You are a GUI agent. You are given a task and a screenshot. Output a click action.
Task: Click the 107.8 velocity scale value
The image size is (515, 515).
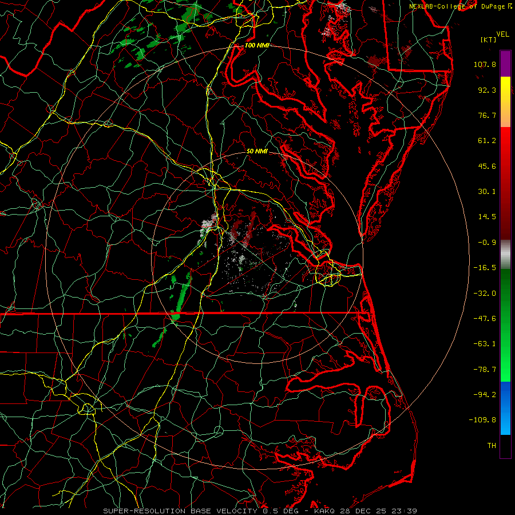click(x=485, y=64)
